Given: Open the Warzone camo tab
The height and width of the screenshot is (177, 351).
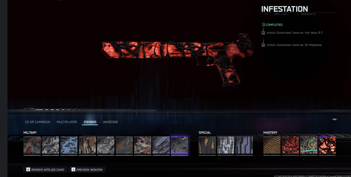Looking at the screenshot, I should (110, 122).
